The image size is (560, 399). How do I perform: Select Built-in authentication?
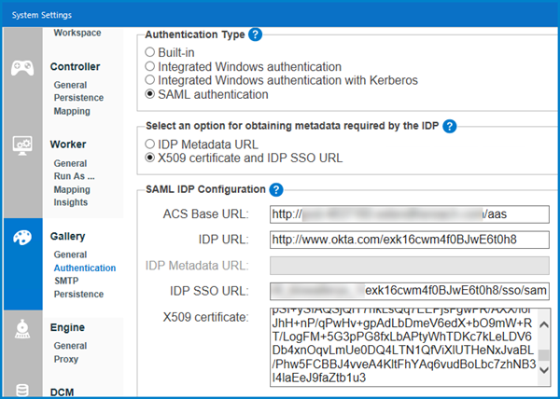tap(149, 52)
